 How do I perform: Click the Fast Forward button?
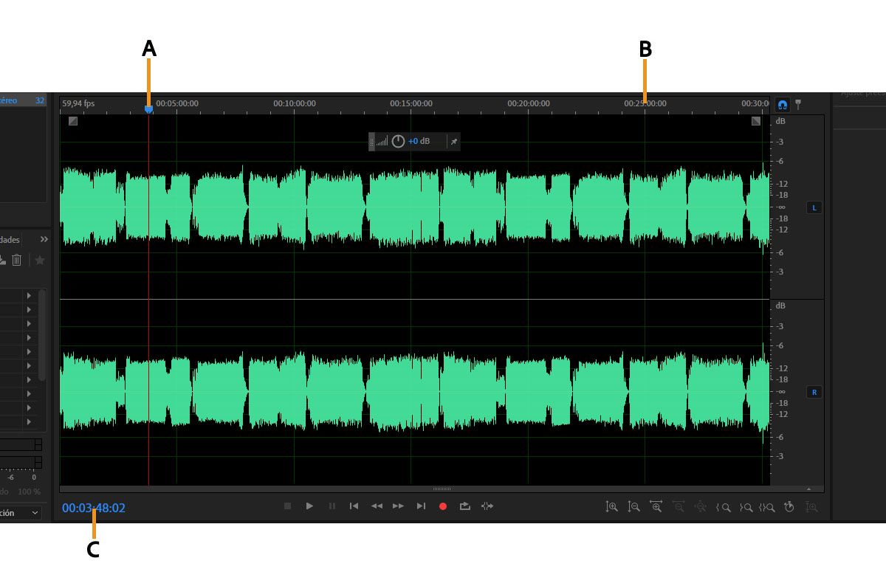tap(399, 506)
